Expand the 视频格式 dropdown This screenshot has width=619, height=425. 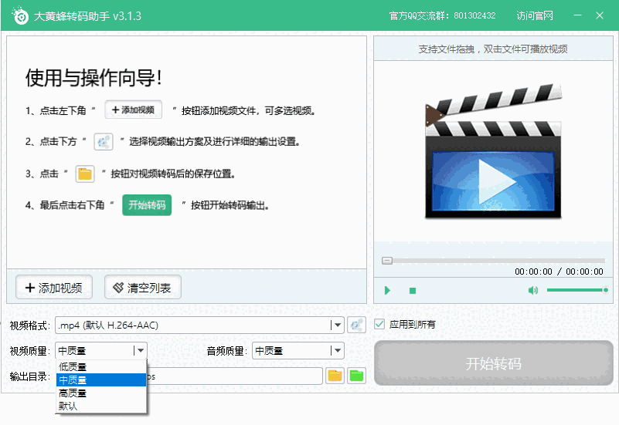point(336,325)
